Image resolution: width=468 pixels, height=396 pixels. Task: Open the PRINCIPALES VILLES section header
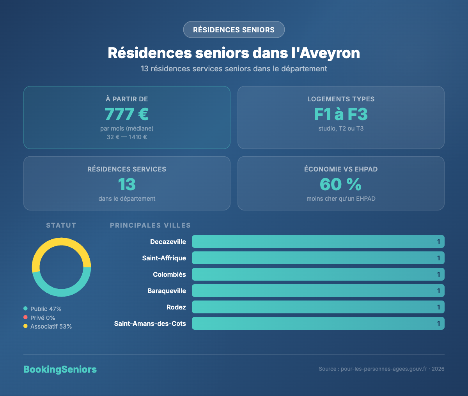[150, 225]
